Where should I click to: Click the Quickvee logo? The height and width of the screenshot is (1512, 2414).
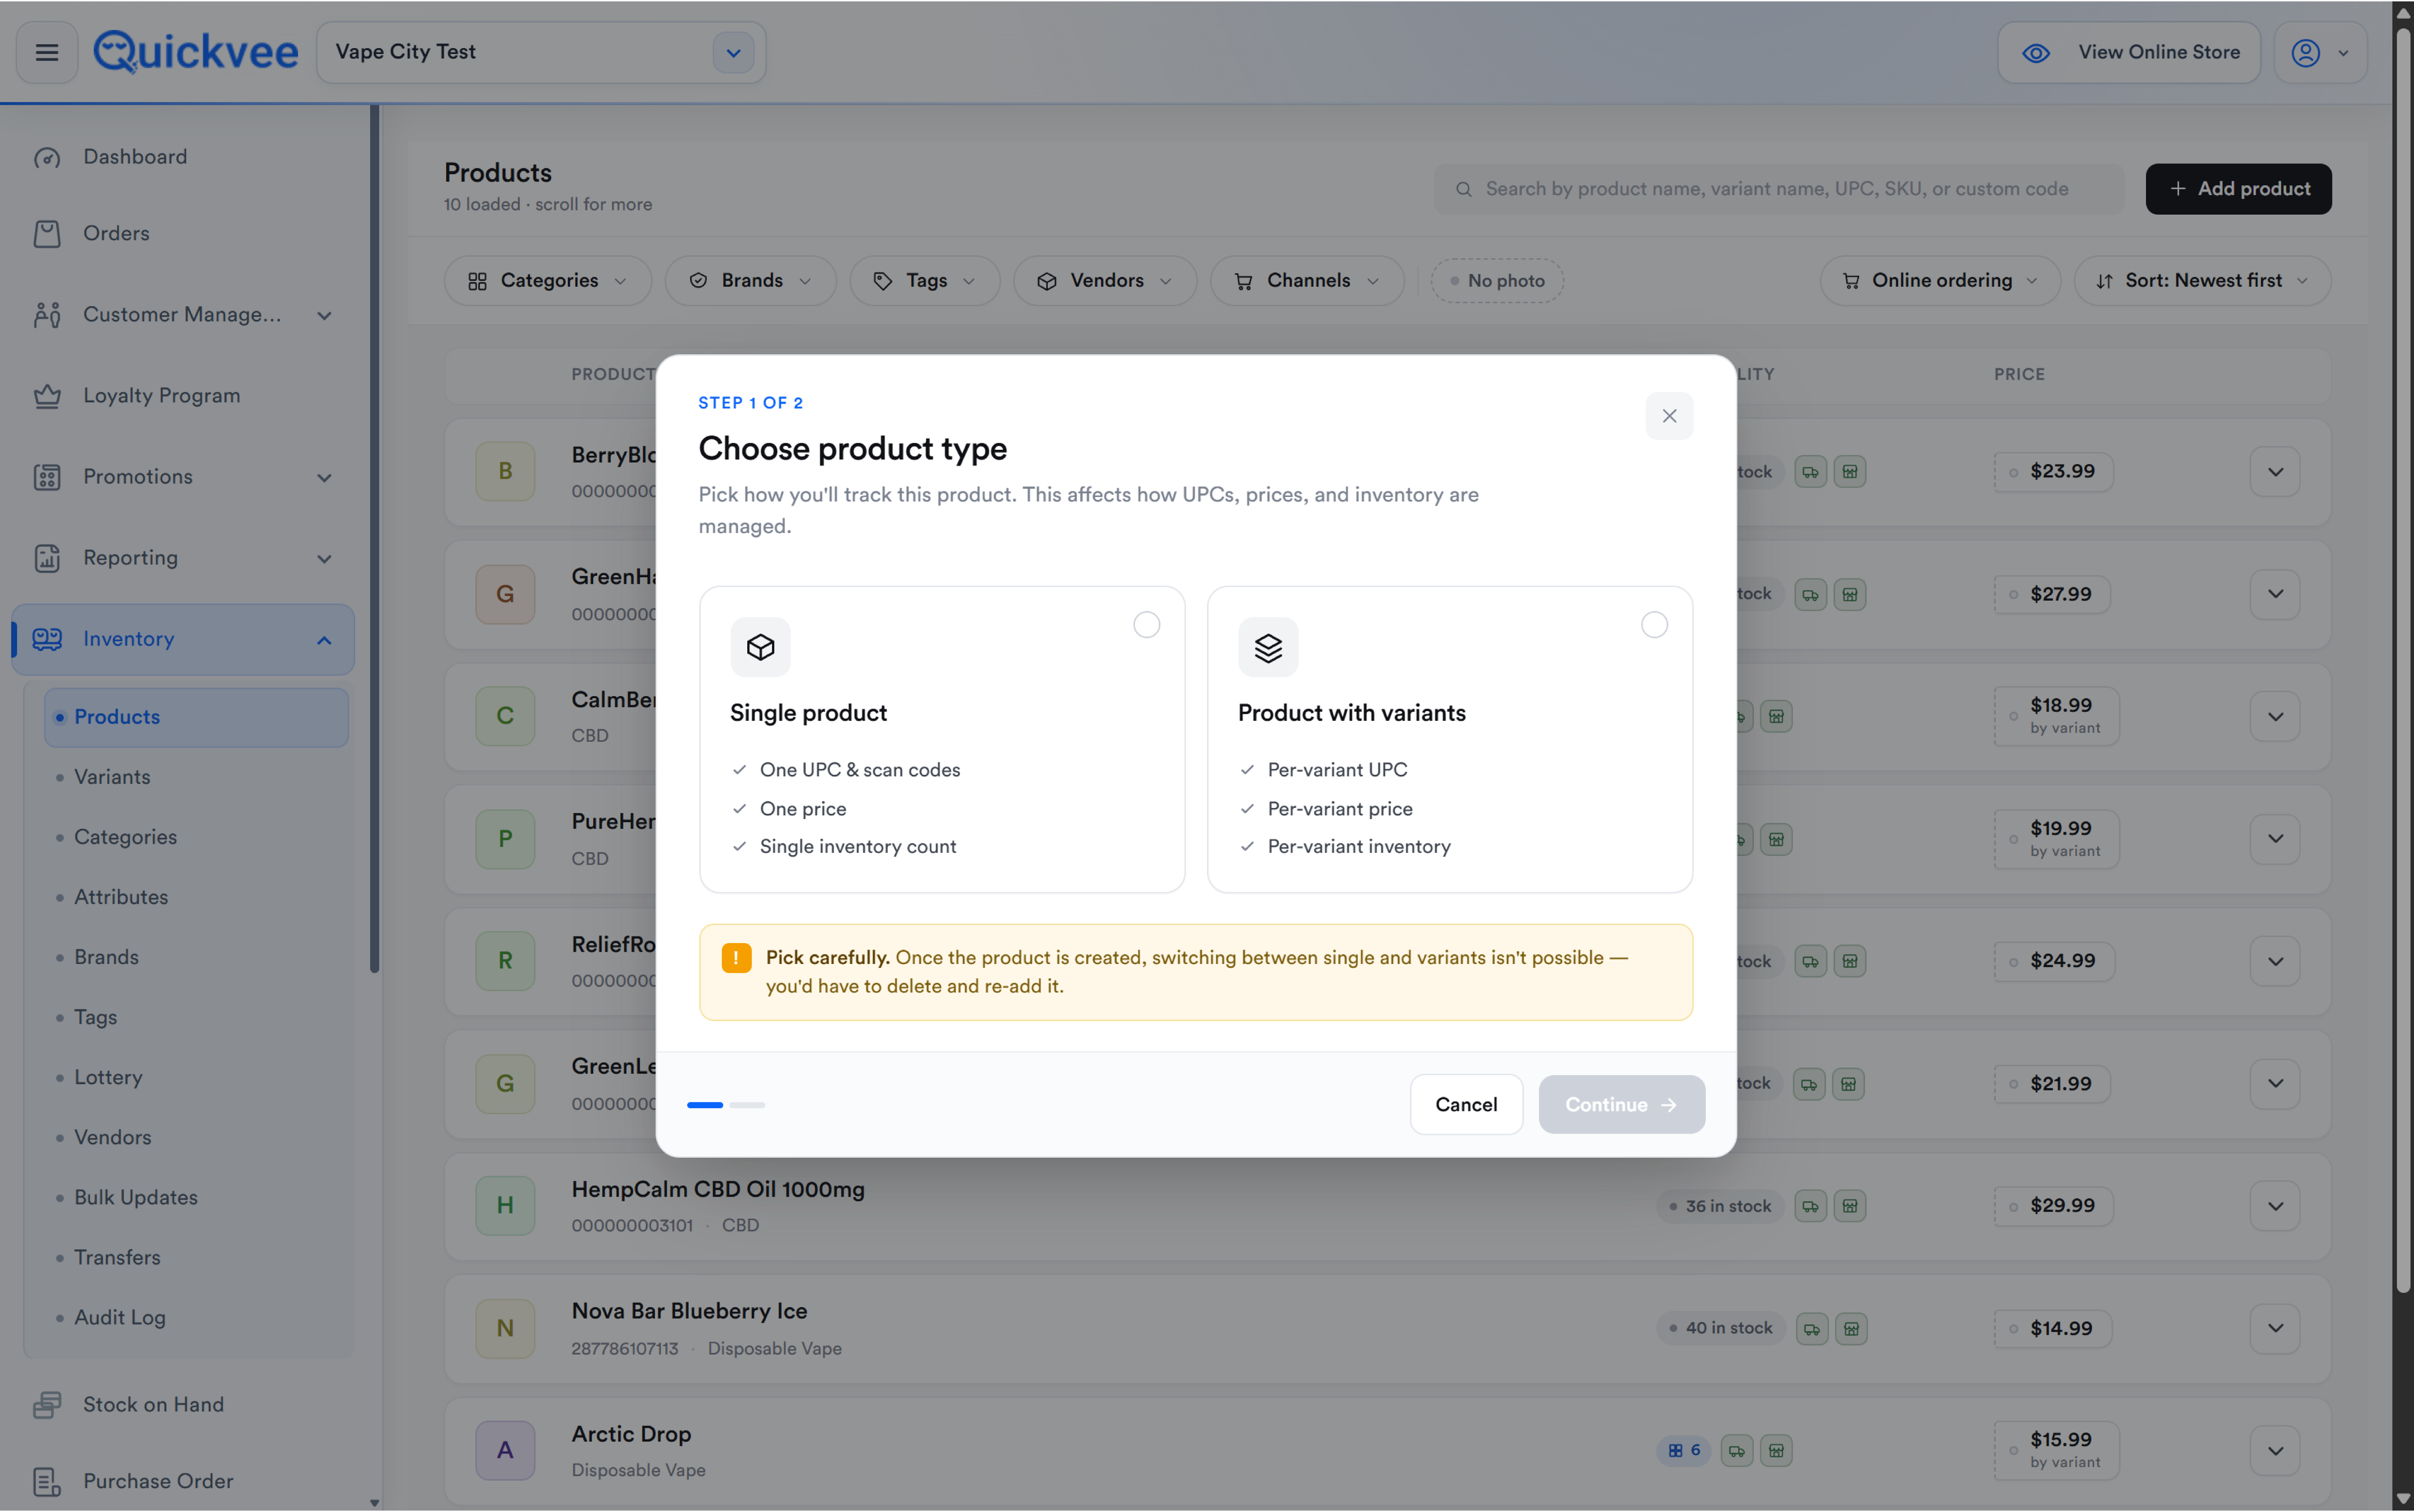tap(196, 52)
